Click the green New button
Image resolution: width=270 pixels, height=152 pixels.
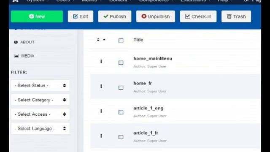point(37,16)
